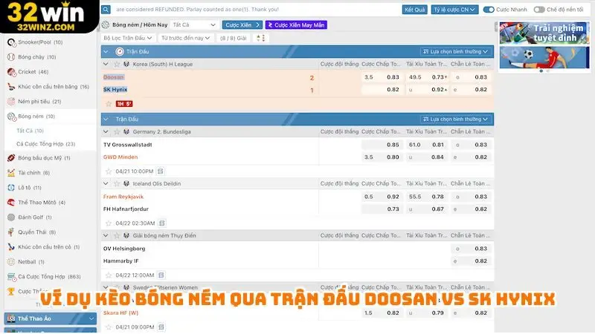Toggle the Cược Nhanh switch
This screenshot has width=595, height=334.
click(489, 10)
